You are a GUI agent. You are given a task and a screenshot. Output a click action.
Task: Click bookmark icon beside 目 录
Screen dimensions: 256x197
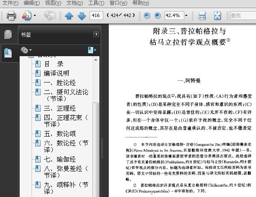tap(38, 64)
